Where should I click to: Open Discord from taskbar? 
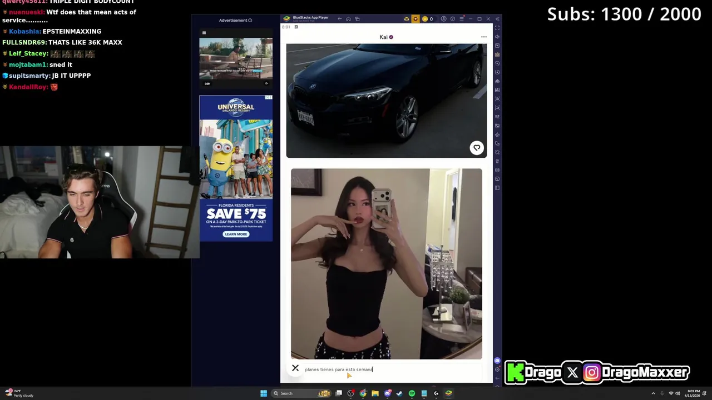tap(388, 393)
